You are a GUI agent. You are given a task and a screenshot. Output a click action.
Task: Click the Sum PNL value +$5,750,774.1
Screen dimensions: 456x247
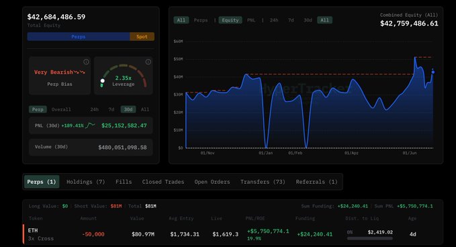click(x=415, y=206)
